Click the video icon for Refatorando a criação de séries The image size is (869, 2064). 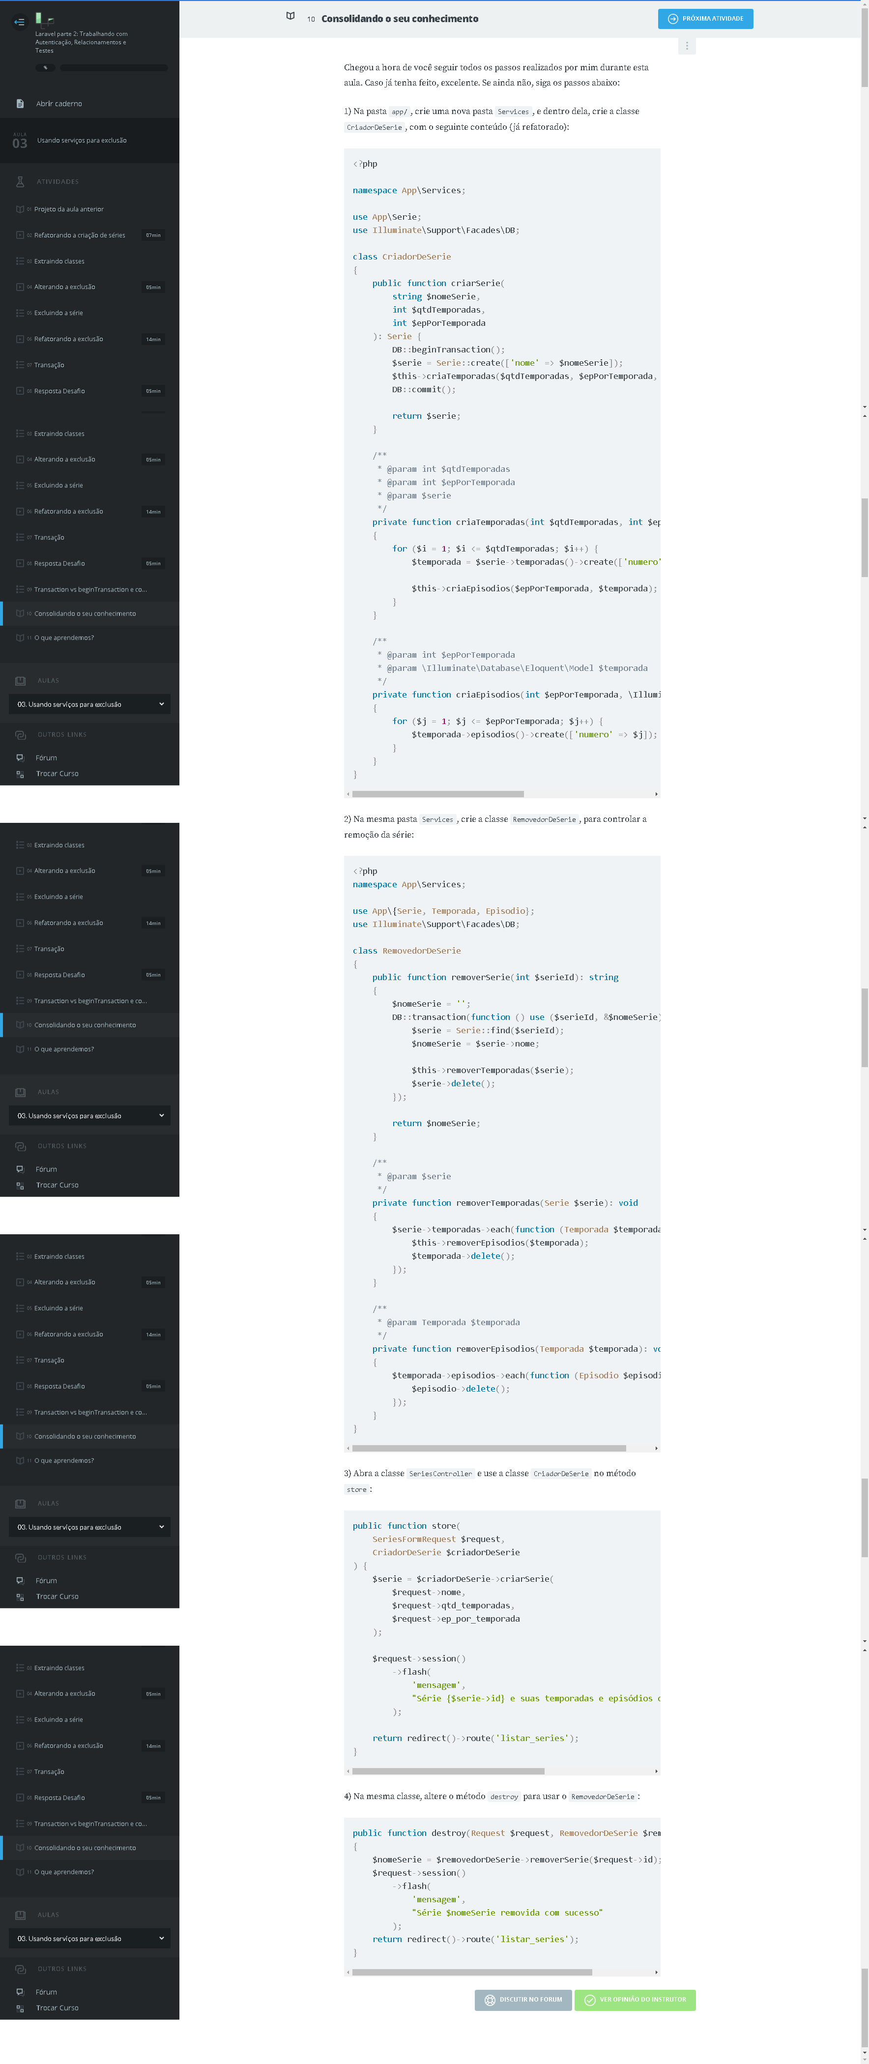pyautogui.click(x=20, y=235)
